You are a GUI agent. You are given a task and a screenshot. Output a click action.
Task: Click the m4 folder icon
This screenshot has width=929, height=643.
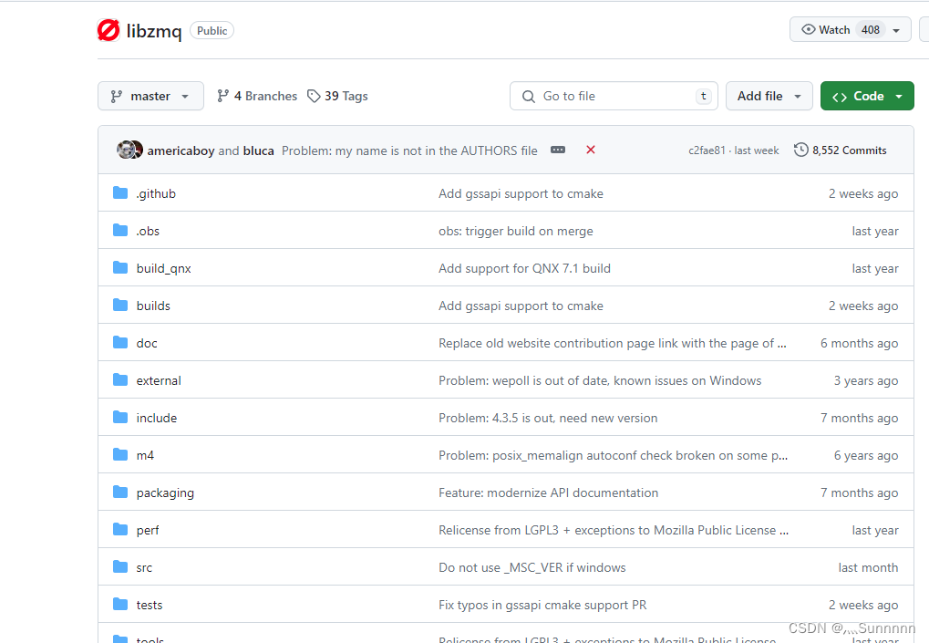120,454
